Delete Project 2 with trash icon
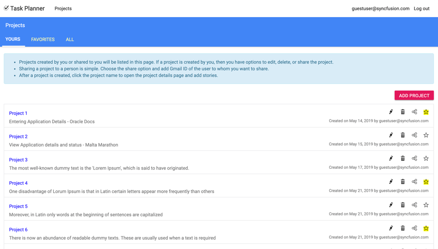 pyautogui.click(x=402, y=135)
